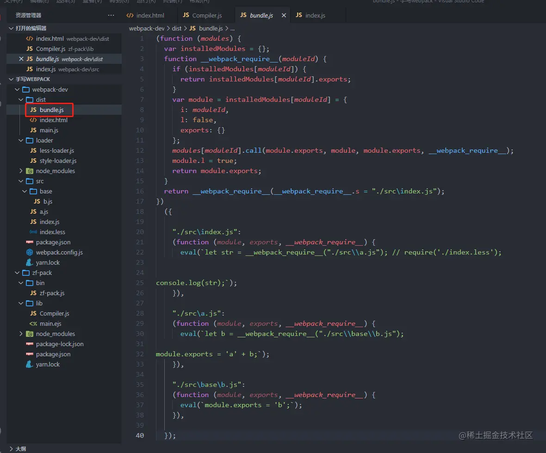This screenshot has height=453, width=546.
Task: Collapse the base folder chevron
Action: coord(25,191)
